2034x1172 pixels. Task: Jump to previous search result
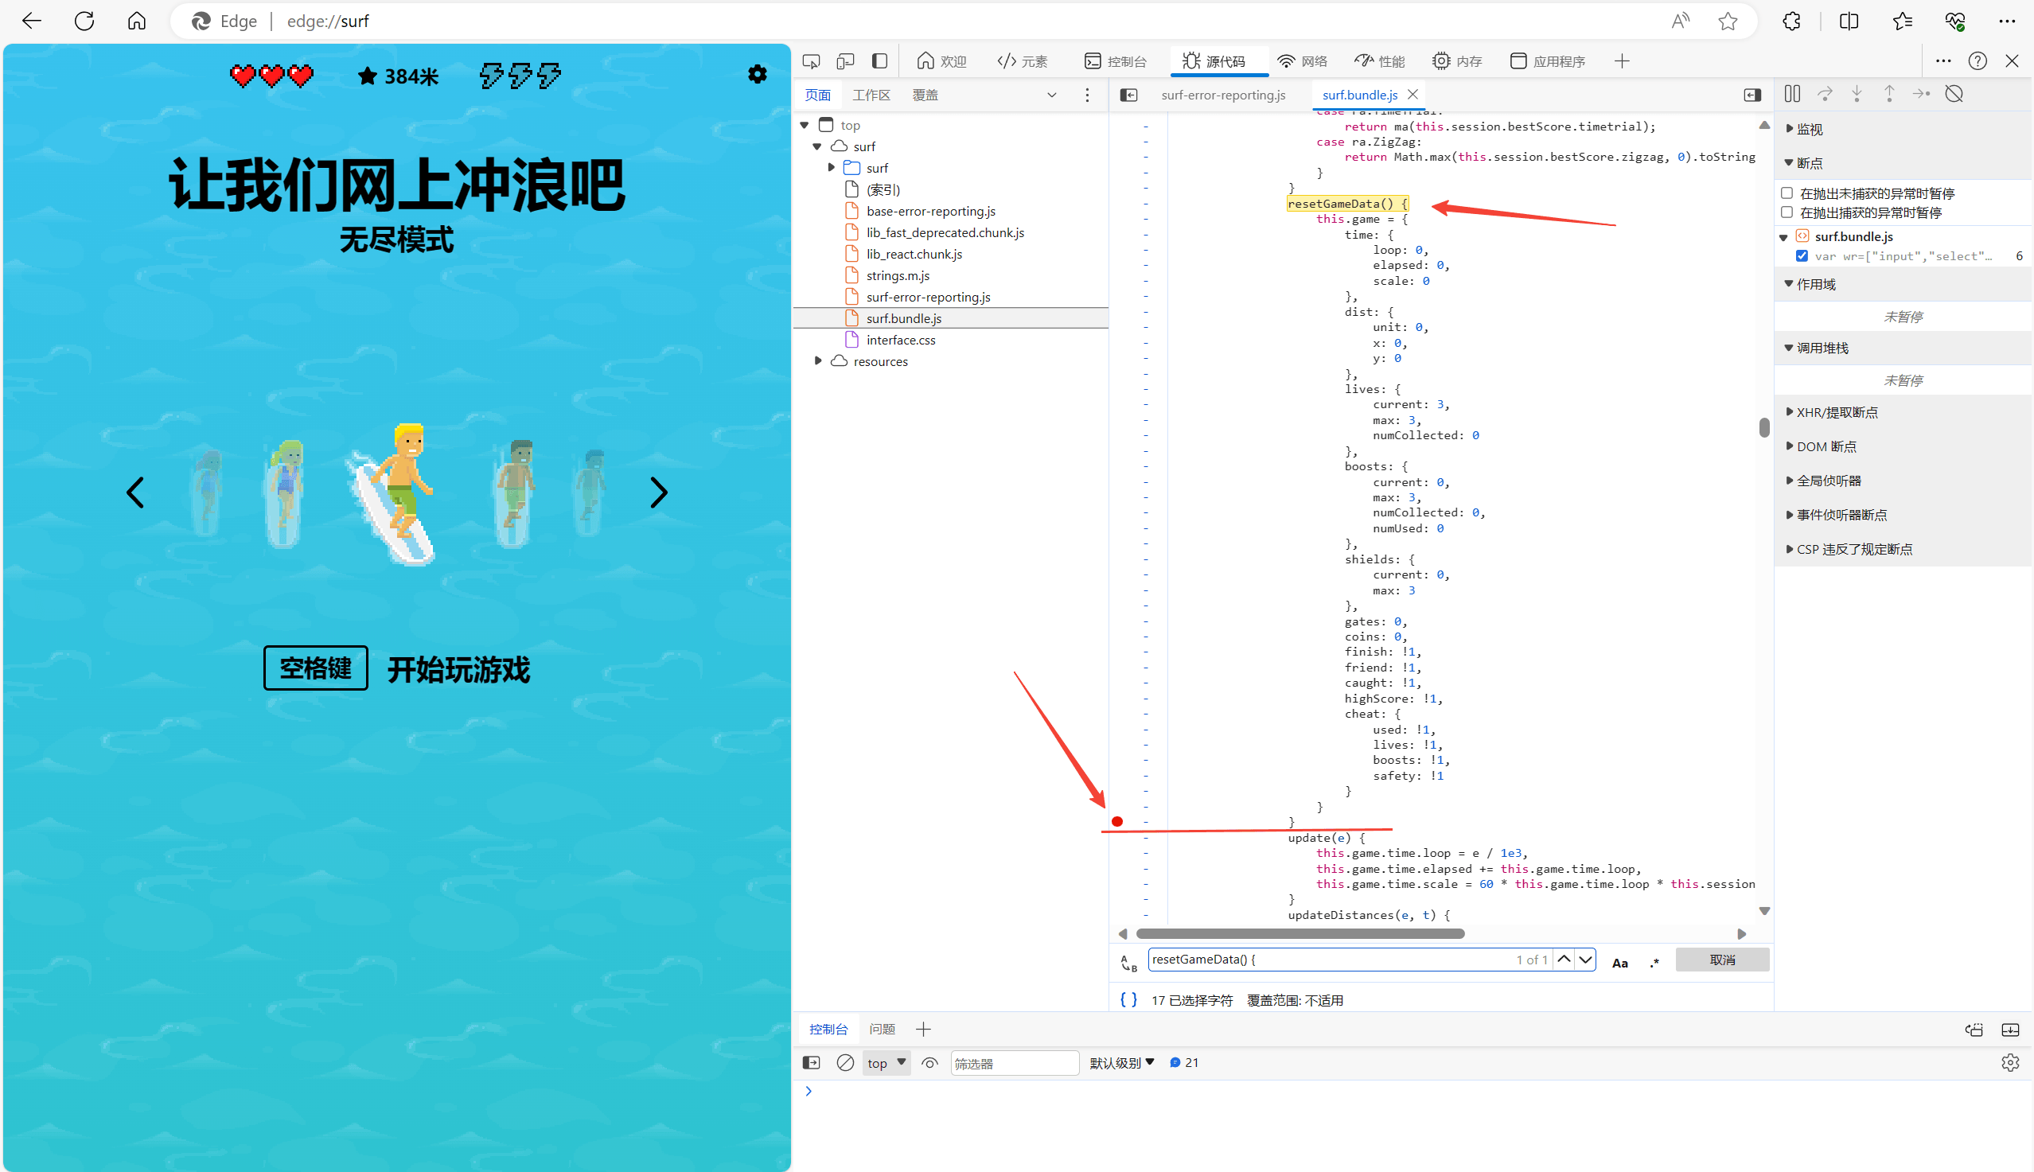(1563, 960)
